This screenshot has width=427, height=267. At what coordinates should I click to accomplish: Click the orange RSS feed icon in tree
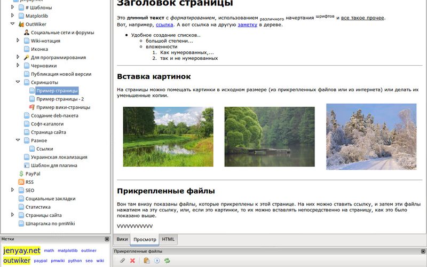click(x=21, y=182)
